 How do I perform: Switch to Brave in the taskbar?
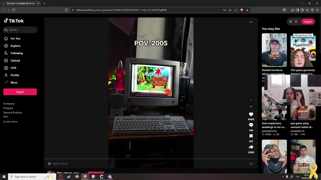click(85, 177)
